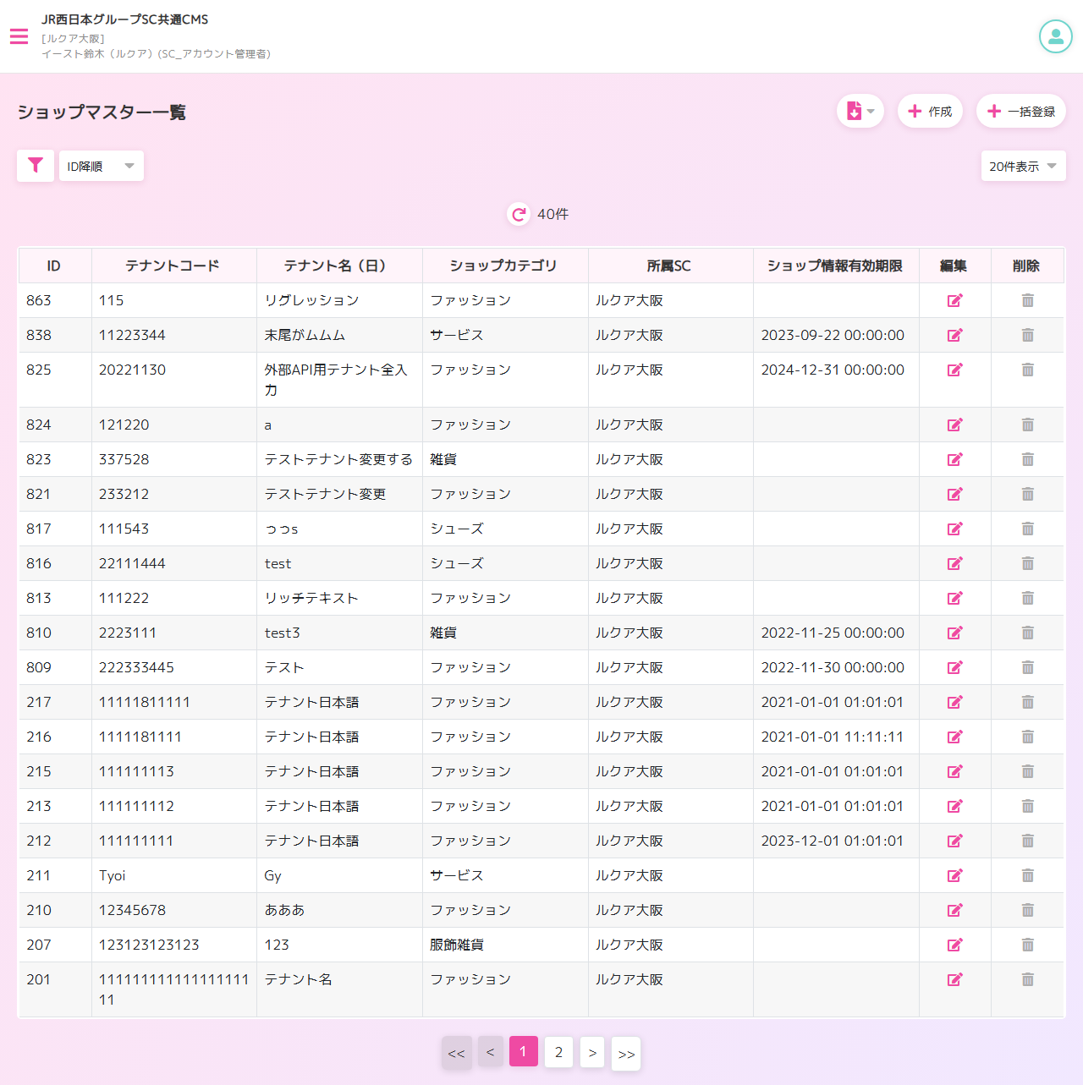Screen dimensions: 1083x1085
Task: Open the user account profile icon
Action: tap(1055, 36)
